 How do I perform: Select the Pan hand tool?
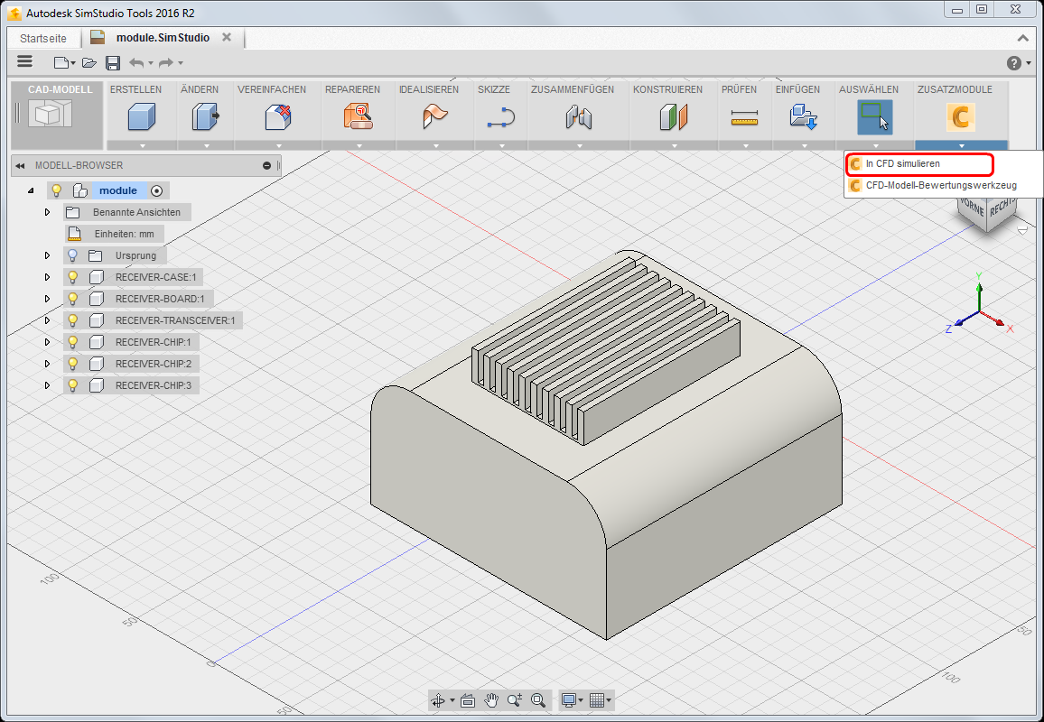click(x=491, y=700)
